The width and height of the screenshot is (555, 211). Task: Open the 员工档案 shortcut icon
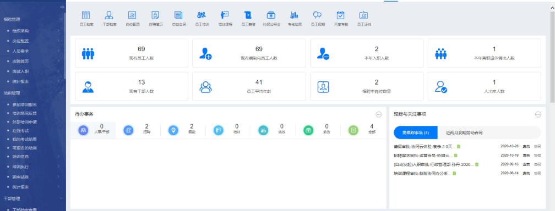(86, 15)
